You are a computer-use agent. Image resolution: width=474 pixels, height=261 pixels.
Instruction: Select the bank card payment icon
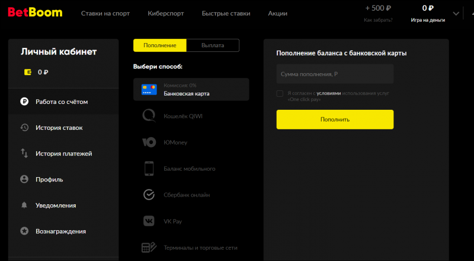click(x=149, y=90)
